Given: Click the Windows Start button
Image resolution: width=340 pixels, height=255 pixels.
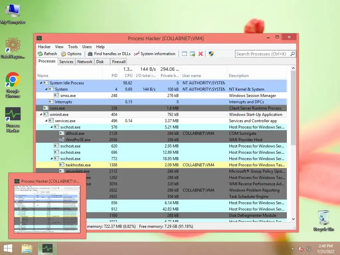Looking at the screenshot, I should [x=8, y=248].
